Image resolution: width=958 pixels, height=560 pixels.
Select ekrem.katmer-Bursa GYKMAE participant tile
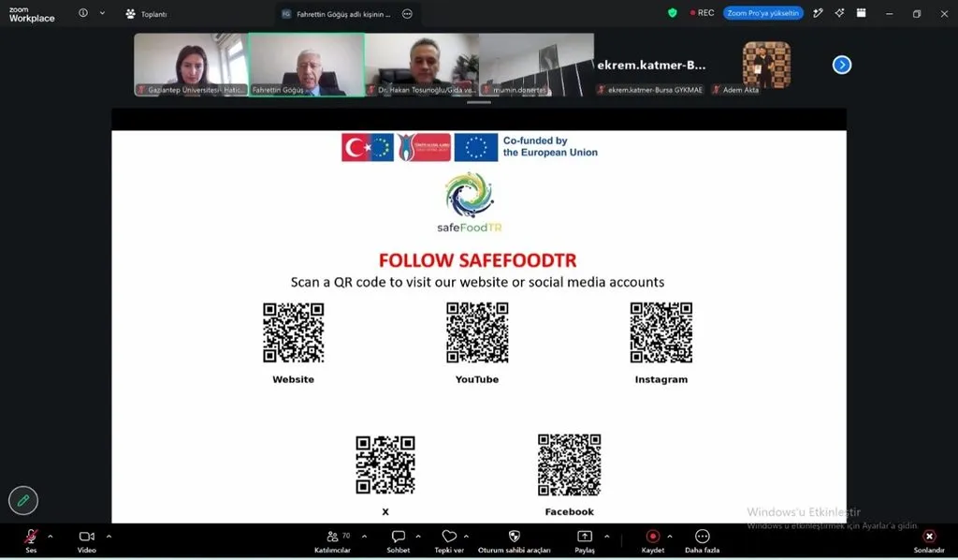point(651,65)
